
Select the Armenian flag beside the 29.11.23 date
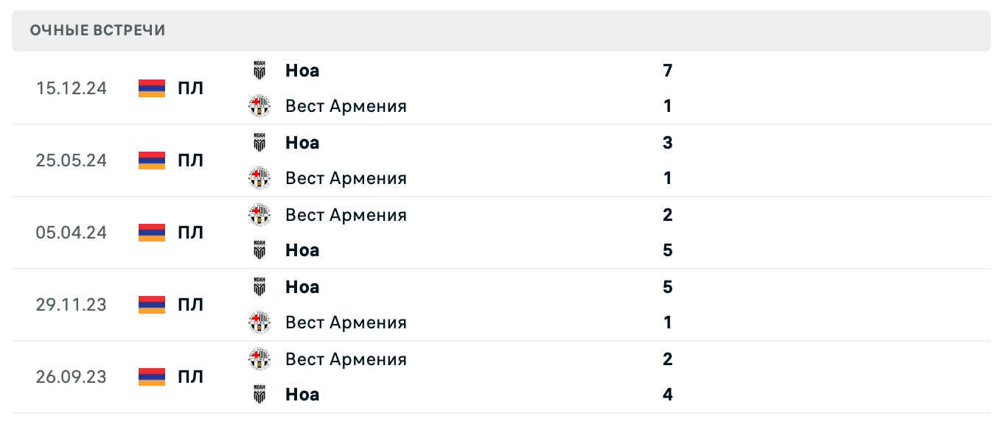click(x=151, y=304)
